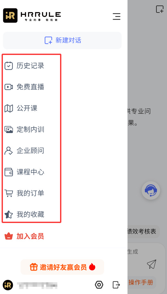The width and height of the screenshot is (167, 294).
Task: Open the customer service headset icon
Action: click(151, 190)
